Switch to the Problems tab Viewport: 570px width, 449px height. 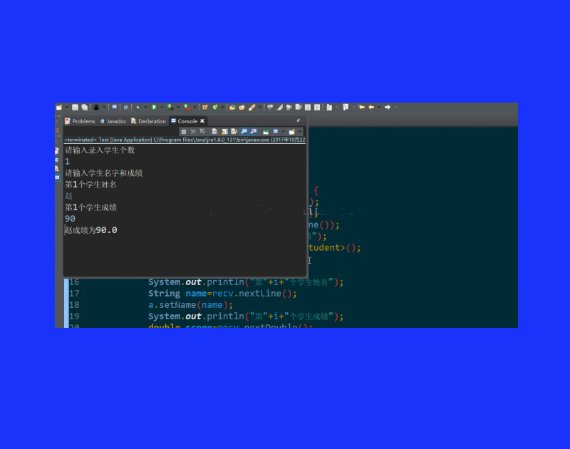coord(80,121)
